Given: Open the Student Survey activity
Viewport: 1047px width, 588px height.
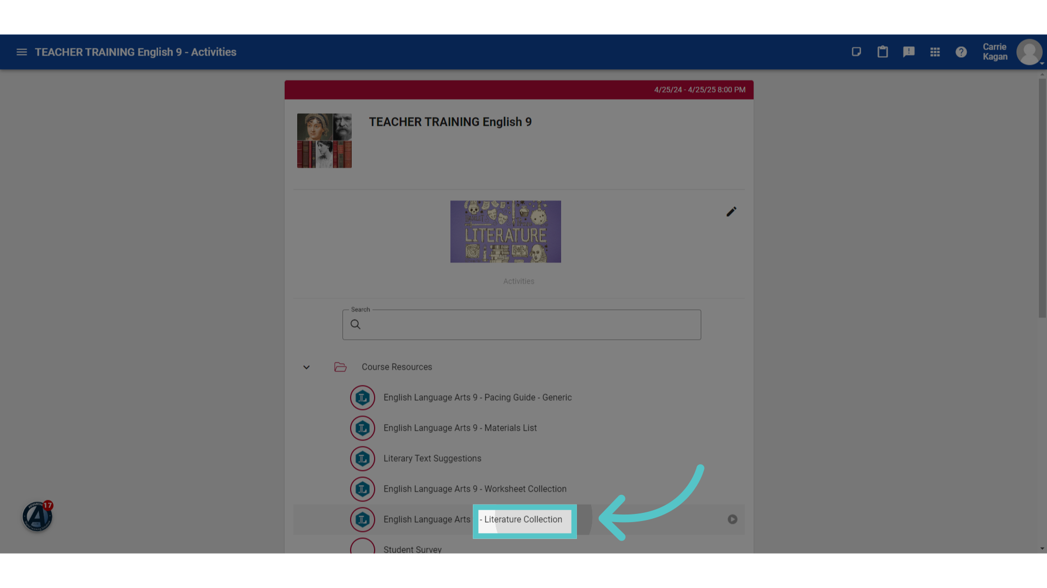Looking at the screenshot, I should click(x=412, y=549).
